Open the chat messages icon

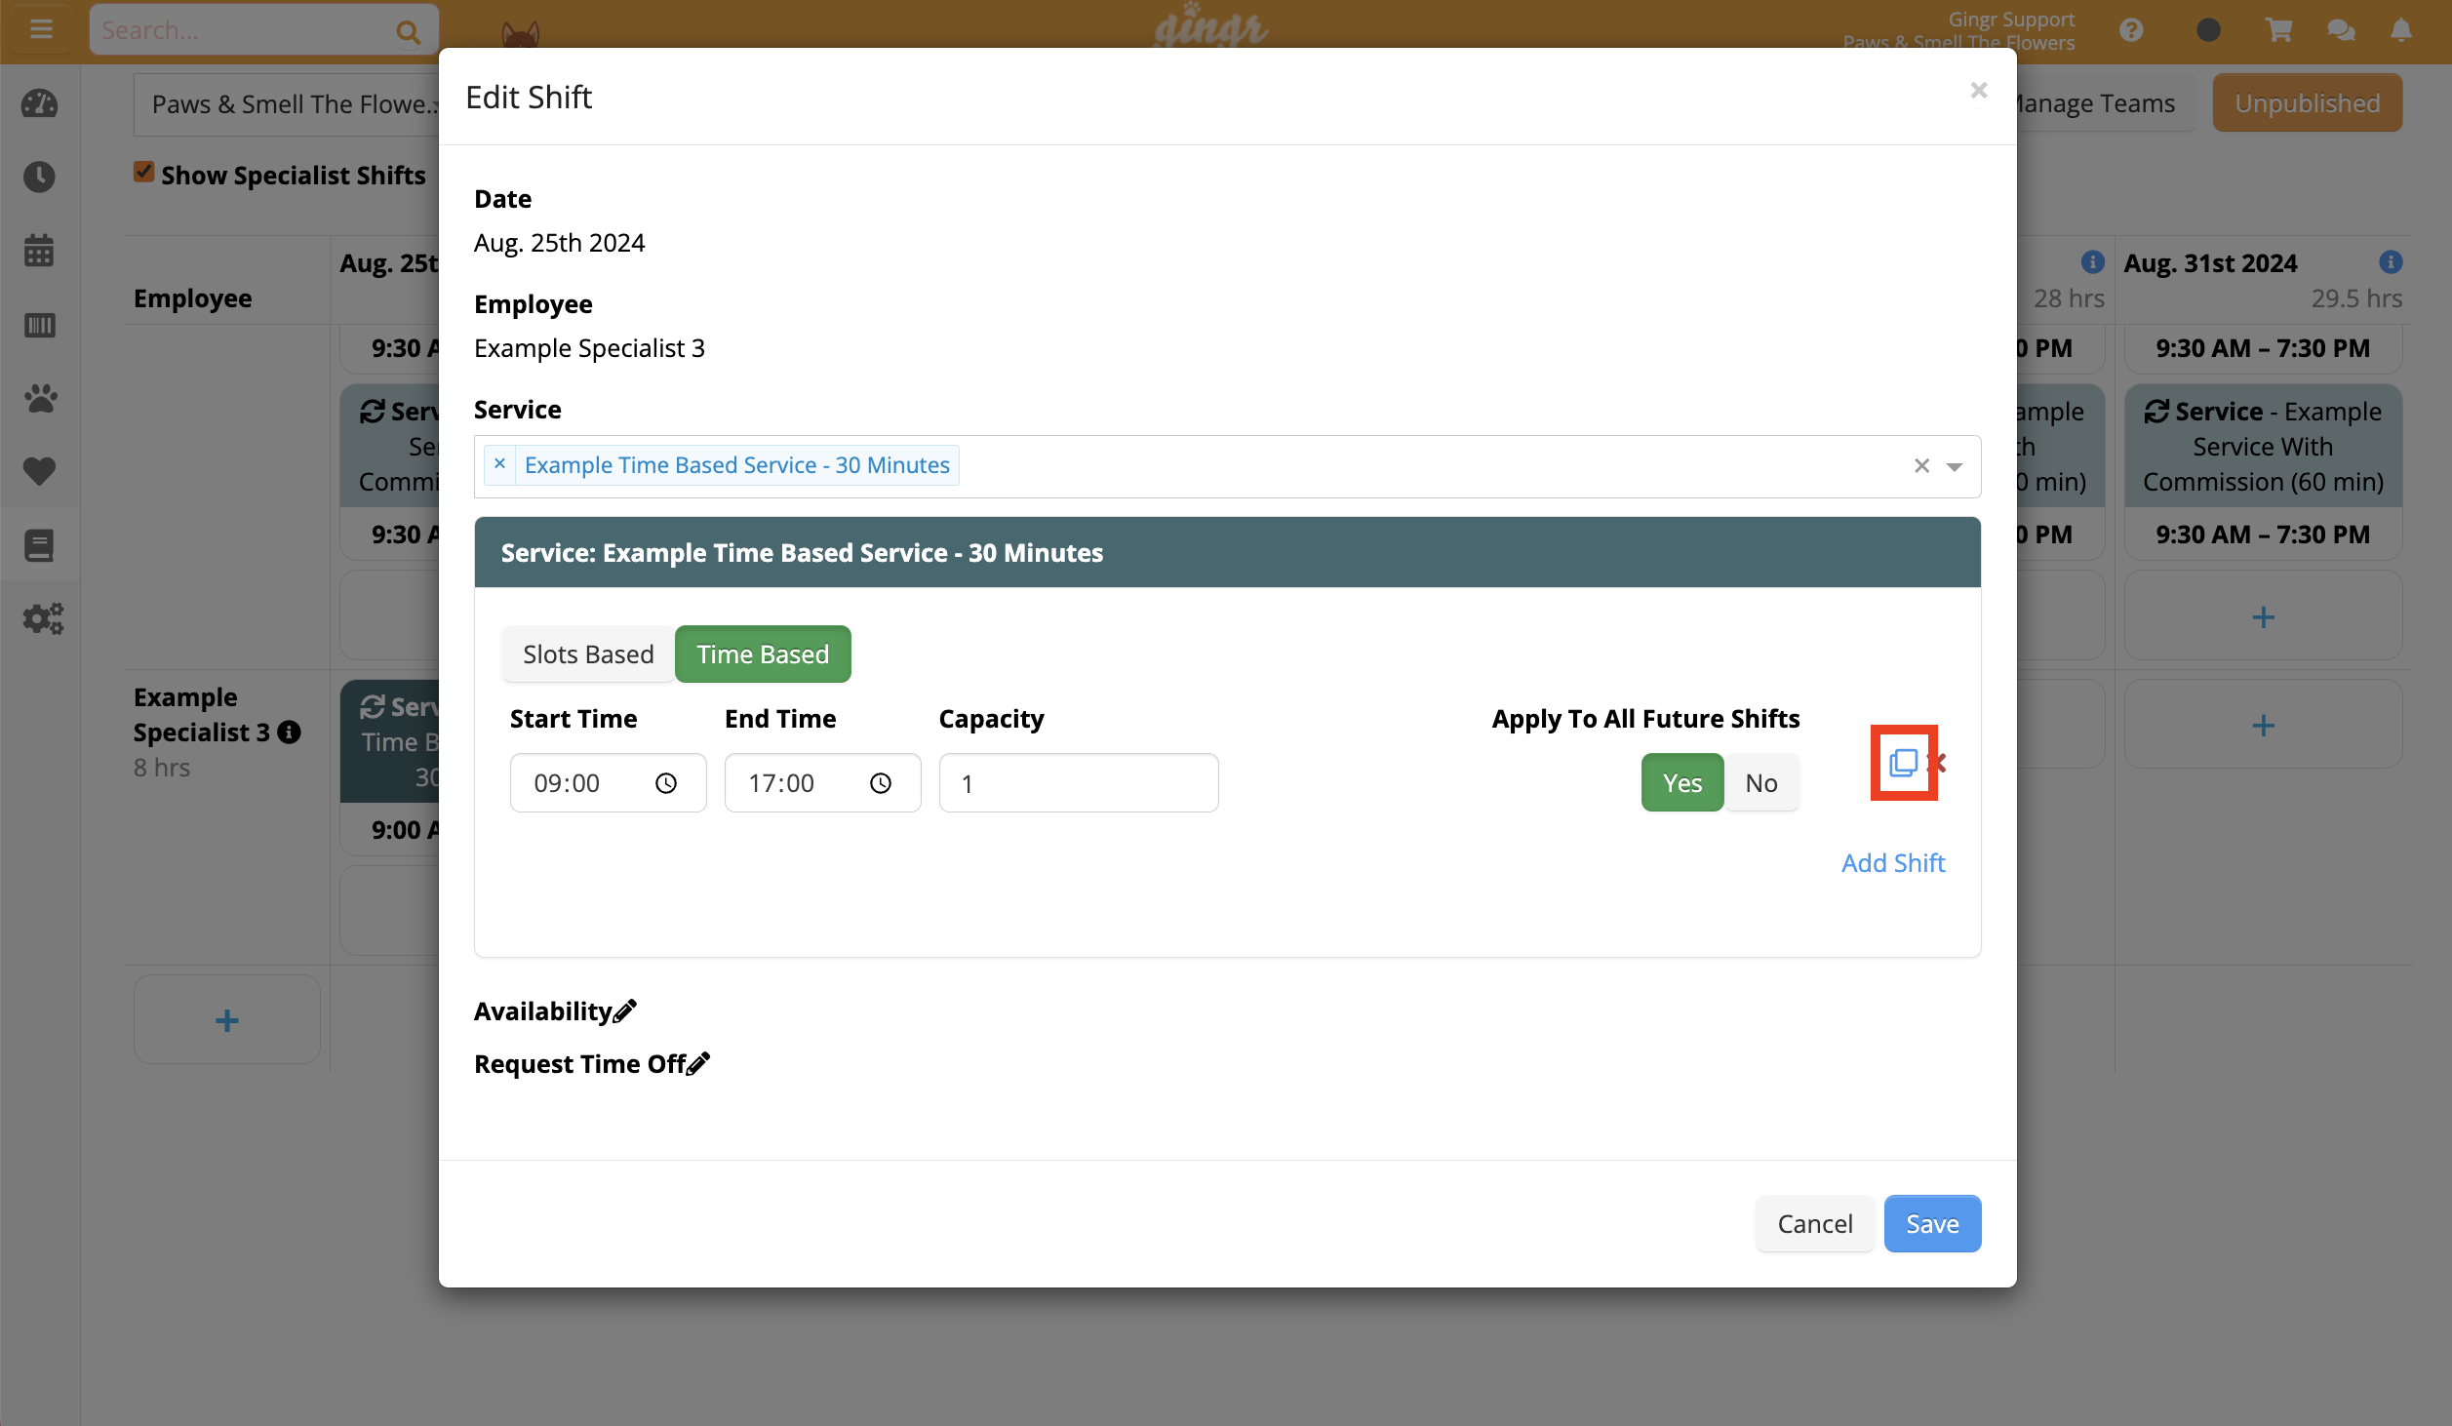[x=2341, y=30]
